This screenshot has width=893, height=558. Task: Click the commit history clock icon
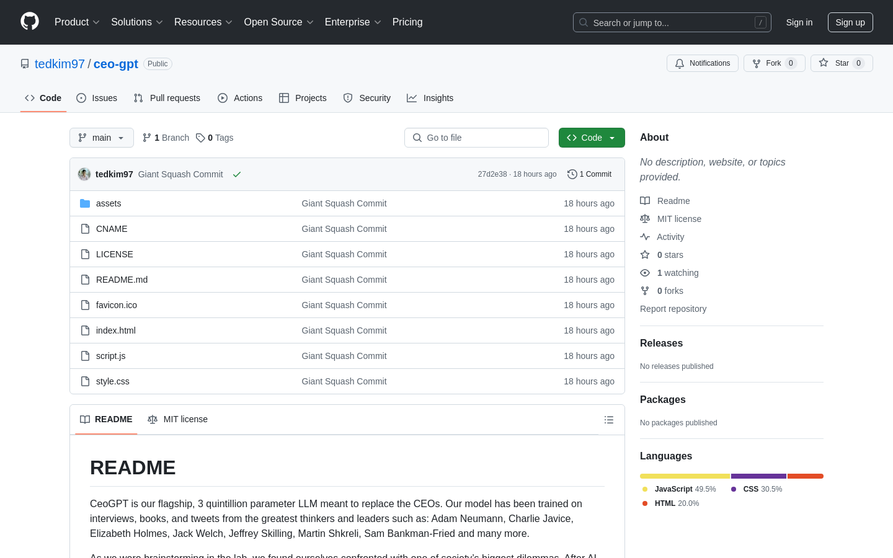[572, 174]
